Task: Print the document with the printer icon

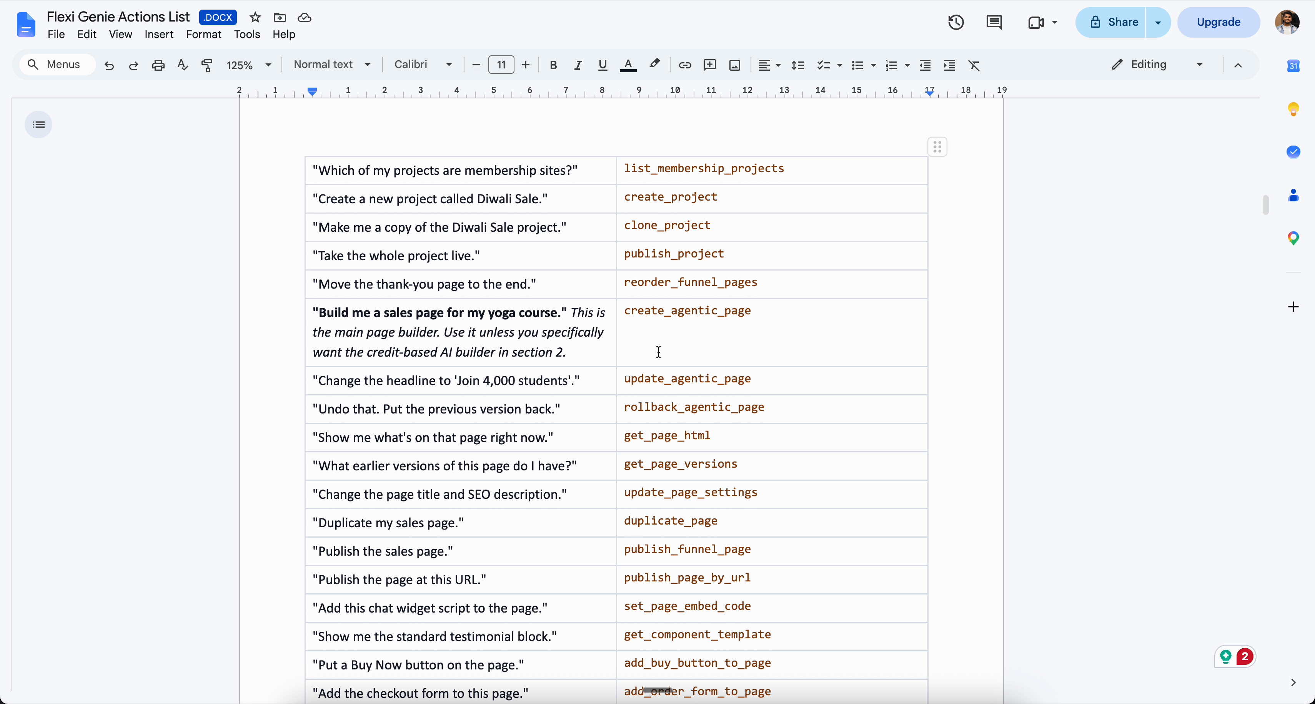Action: [158, 65]
